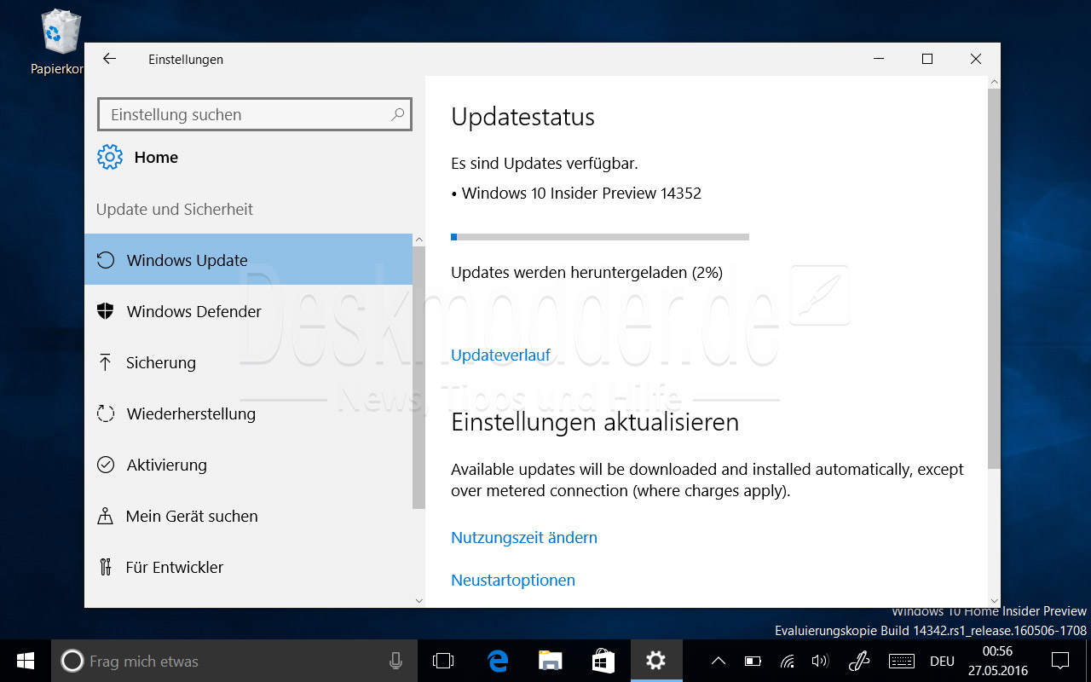Open the Für Entwickler section
The width and height of the screenshot is (1091, 682).
(174, 567)
